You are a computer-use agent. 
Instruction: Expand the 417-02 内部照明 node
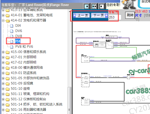3,62
